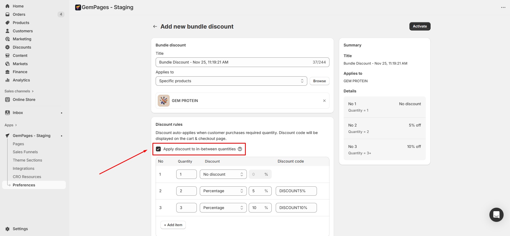Click the Browse button
This screenshot has height=236, width=510.
[319, 81]
